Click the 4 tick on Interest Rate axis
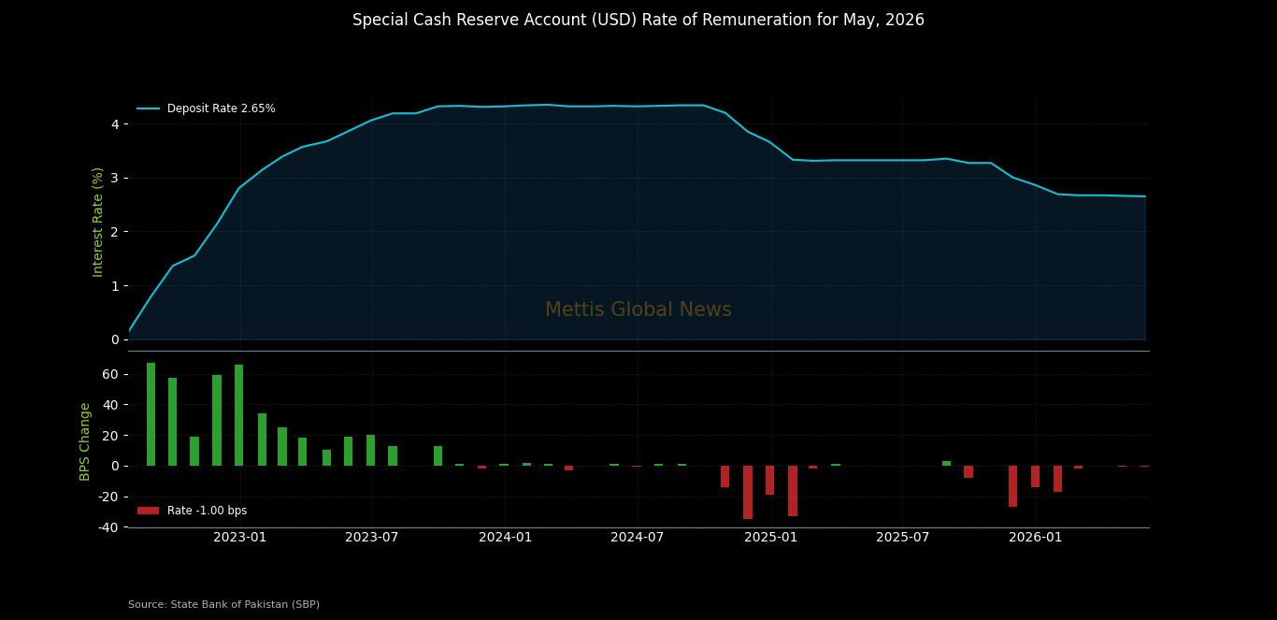The width and height of the screenshot is (1277, 620). 114,124
